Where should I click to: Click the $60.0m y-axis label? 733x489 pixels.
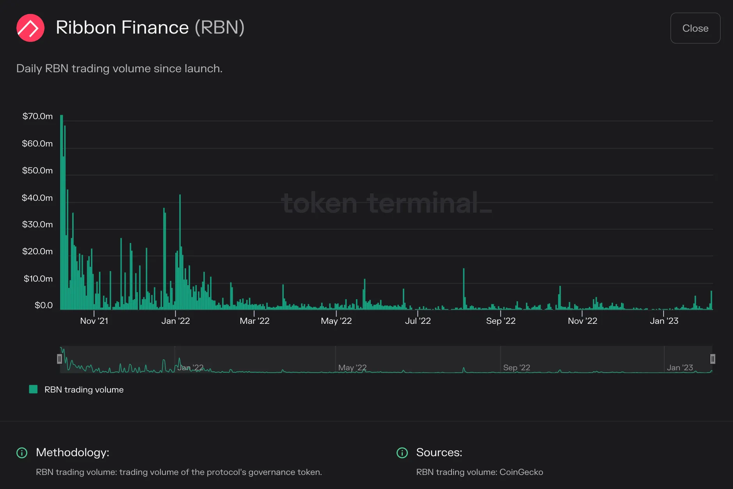(37, 144)
